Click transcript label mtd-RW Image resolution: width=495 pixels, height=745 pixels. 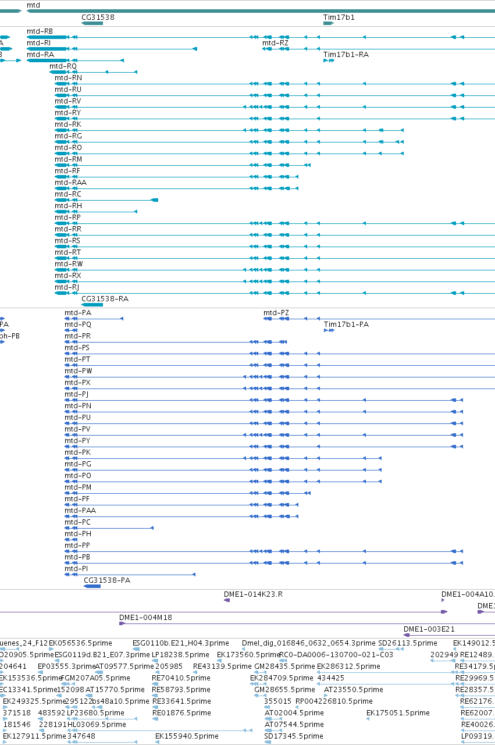(x=69, y=263)
